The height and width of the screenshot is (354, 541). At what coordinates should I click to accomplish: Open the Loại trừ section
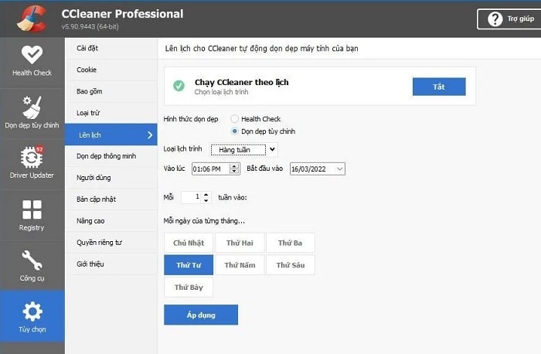coord(111,113)
